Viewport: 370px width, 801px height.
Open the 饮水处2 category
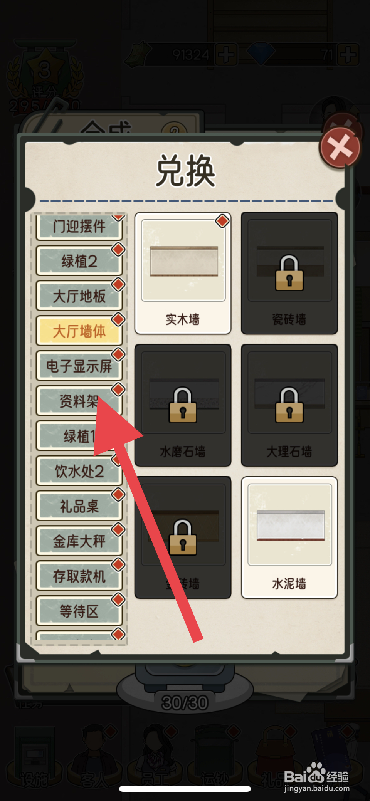tap(79, 471)
